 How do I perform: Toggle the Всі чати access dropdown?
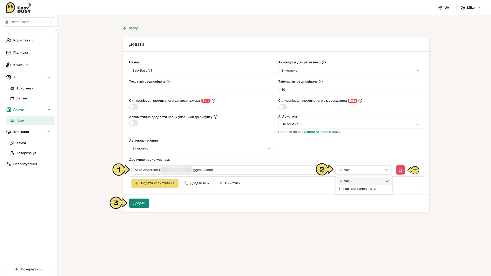[363, 170]
